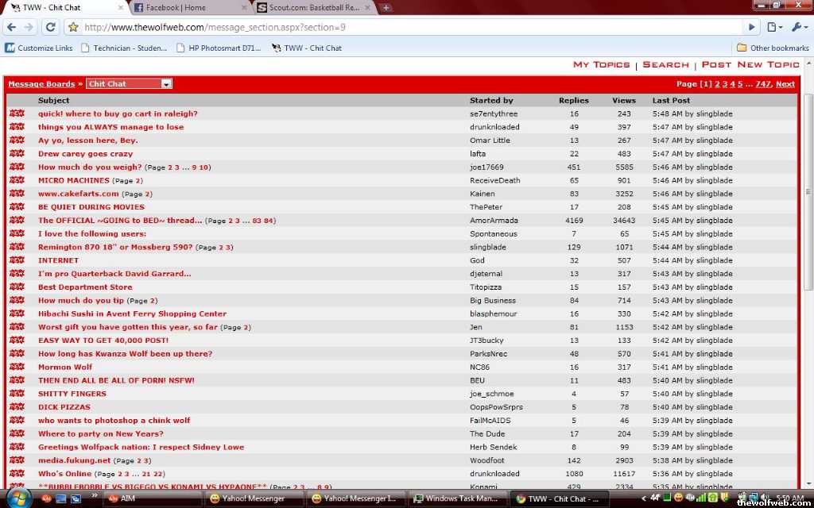
Task: Switch to the Scout.com Basketball tab
Action: [x=312, y=8]
